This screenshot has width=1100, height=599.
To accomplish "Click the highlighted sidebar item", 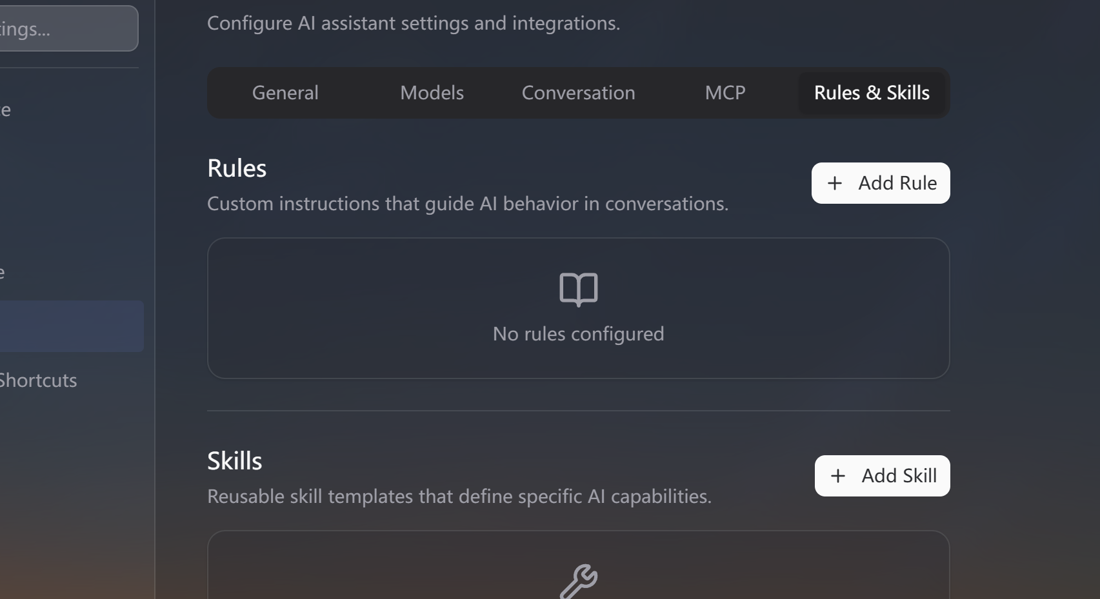I will tap(70, 326).
